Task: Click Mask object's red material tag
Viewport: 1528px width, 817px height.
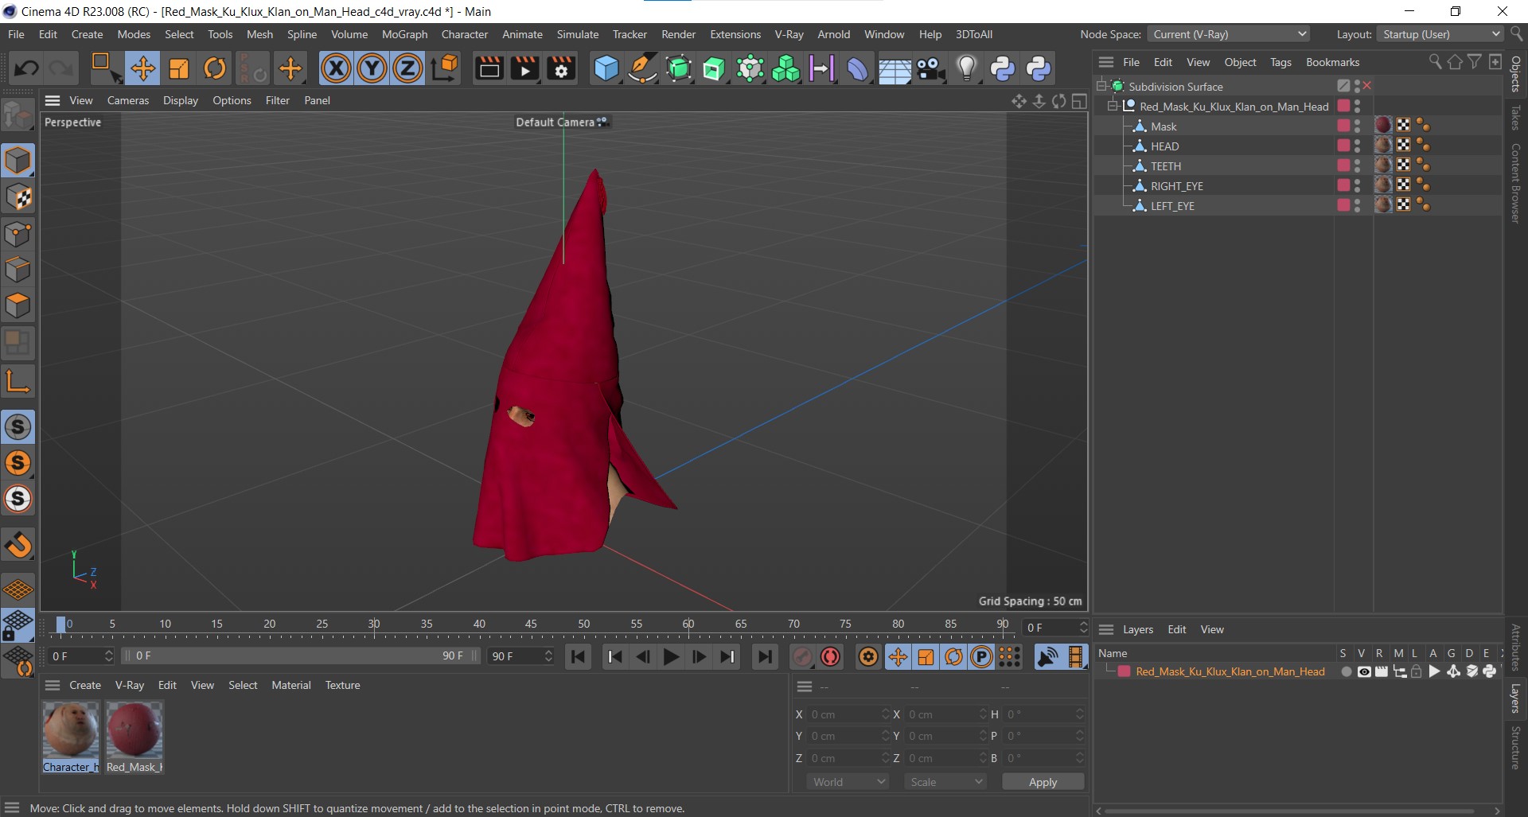Action: 1383,126
